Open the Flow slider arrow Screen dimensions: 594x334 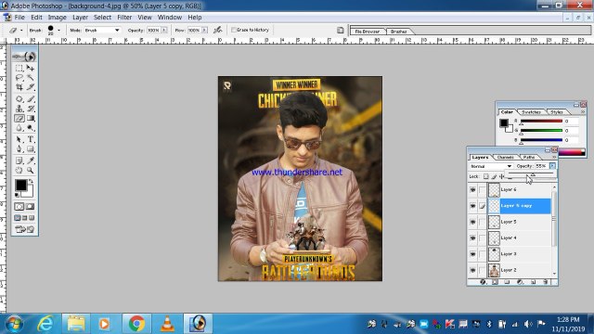tap(204, 30)
